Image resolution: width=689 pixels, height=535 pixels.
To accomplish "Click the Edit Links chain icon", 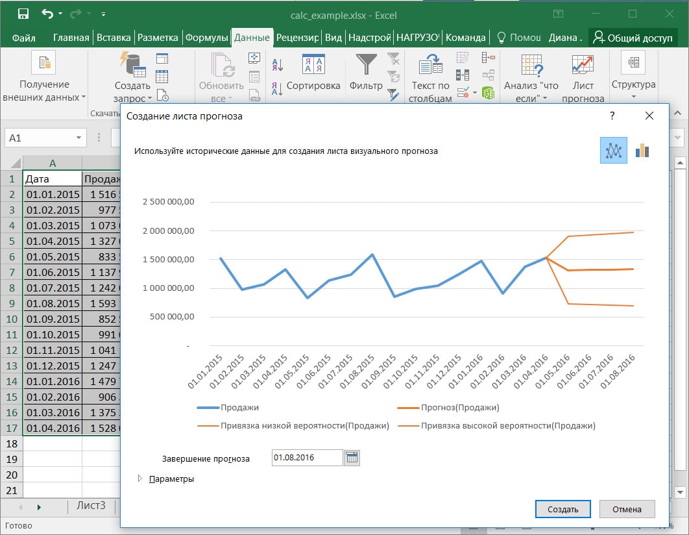I will [254, 96].
